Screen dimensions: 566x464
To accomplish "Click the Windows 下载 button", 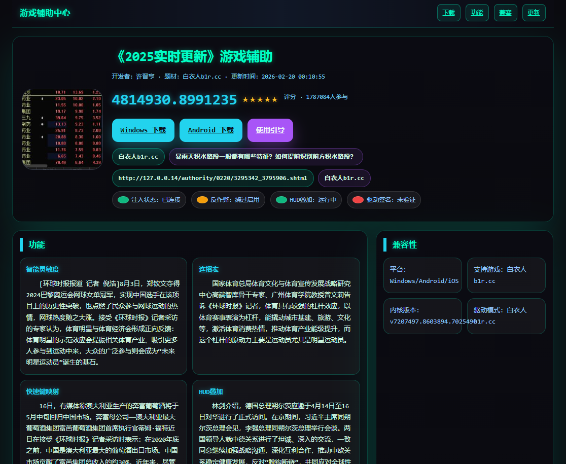I will click(x=143, y=130).
